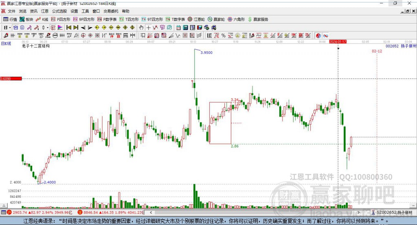Click the zigzag wave line icon
The image size is (417, 225).
click(178, 36)
